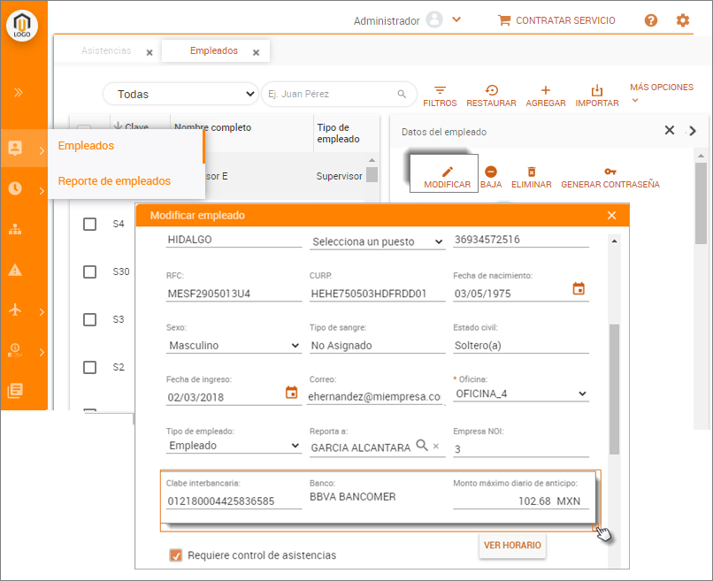Check the box for employee S4
Screen dimensions: 713x581
[x=89, y=225]
